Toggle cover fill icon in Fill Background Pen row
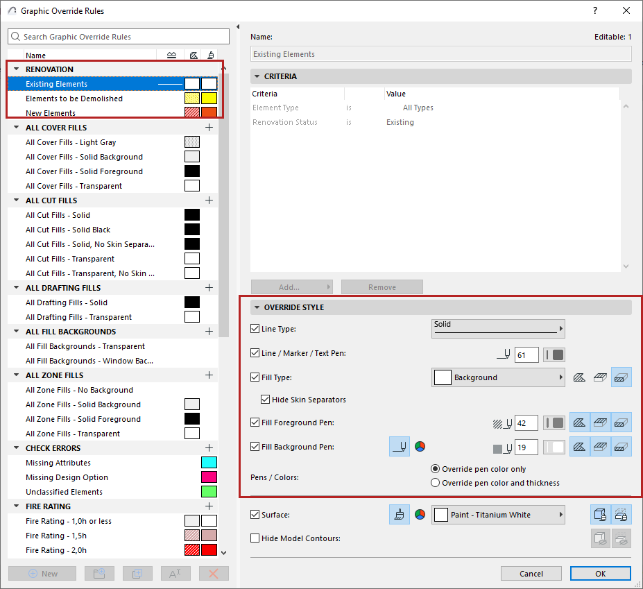 click(x=601, y=447)
